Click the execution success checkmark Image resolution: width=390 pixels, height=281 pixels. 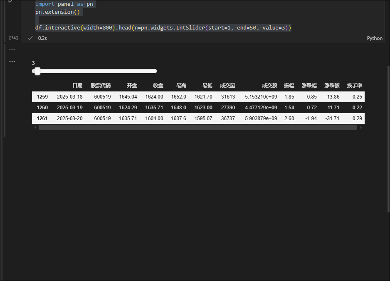[30, 38]
